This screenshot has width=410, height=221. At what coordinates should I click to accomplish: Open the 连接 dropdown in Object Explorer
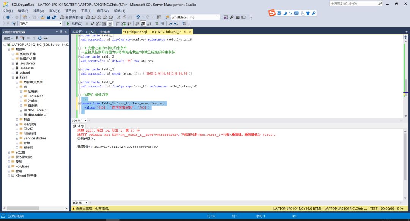click(x=8, y=38)
